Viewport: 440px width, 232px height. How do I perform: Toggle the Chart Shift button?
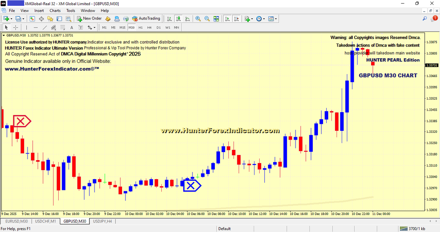click(236, 19)
